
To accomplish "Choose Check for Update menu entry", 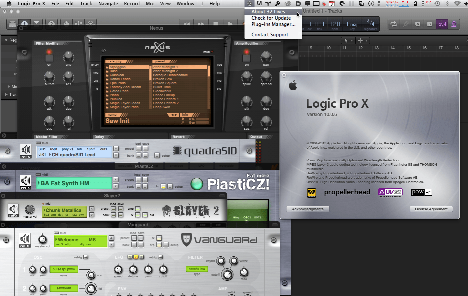I will (x=273, y=18).
